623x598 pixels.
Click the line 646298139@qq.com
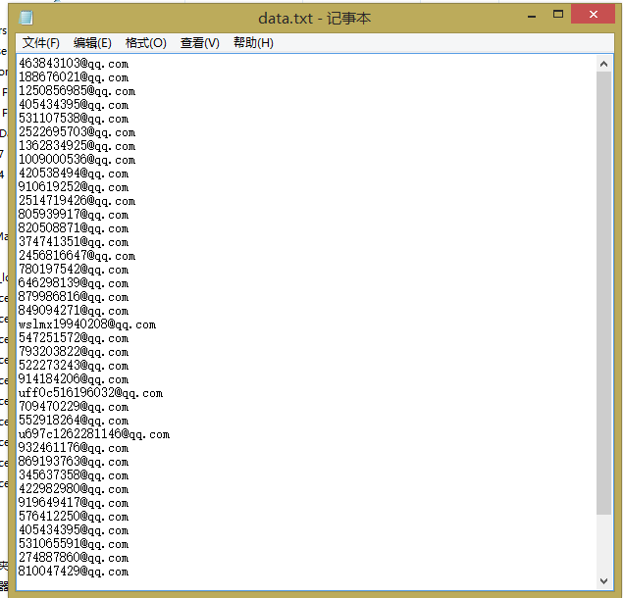point(74,283)
